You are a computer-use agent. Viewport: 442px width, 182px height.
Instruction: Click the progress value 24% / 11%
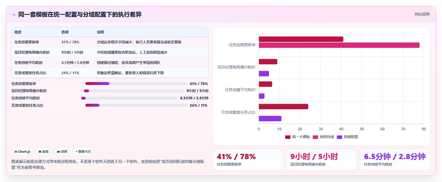(199, 105)
